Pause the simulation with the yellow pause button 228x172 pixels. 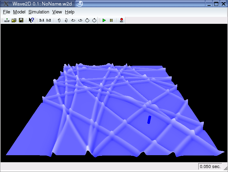[111, 20]
